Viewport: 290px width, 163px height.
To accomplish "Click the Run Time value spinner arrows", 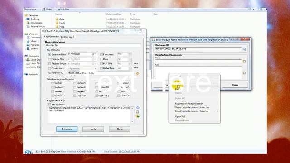I will click(130, 64).
